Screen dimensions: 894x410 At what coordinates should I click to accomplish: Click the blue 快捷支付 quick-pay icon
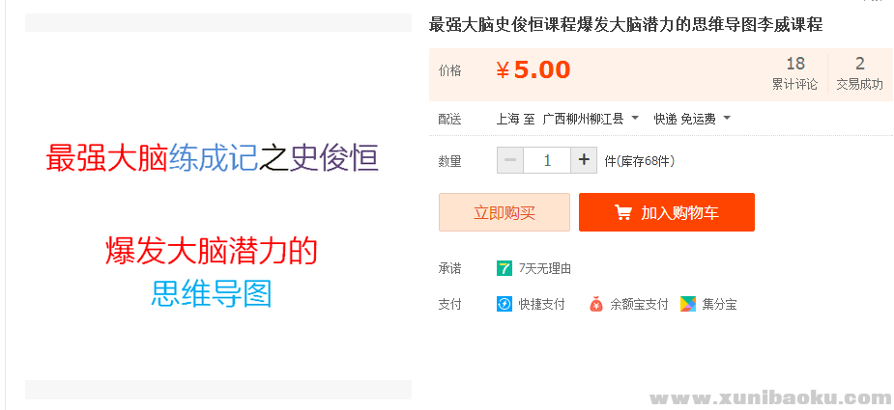click(x=505, y=304)
